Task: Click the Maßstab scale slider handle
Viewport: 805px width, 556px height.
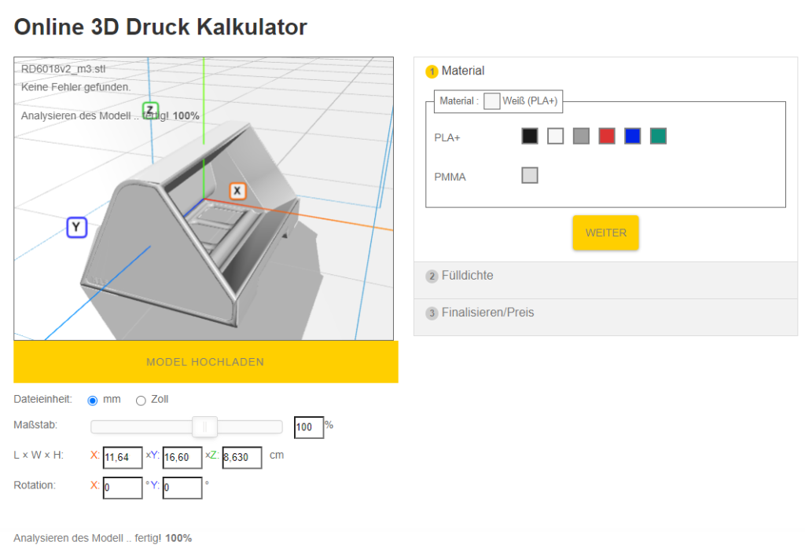Action: (204, 426)
